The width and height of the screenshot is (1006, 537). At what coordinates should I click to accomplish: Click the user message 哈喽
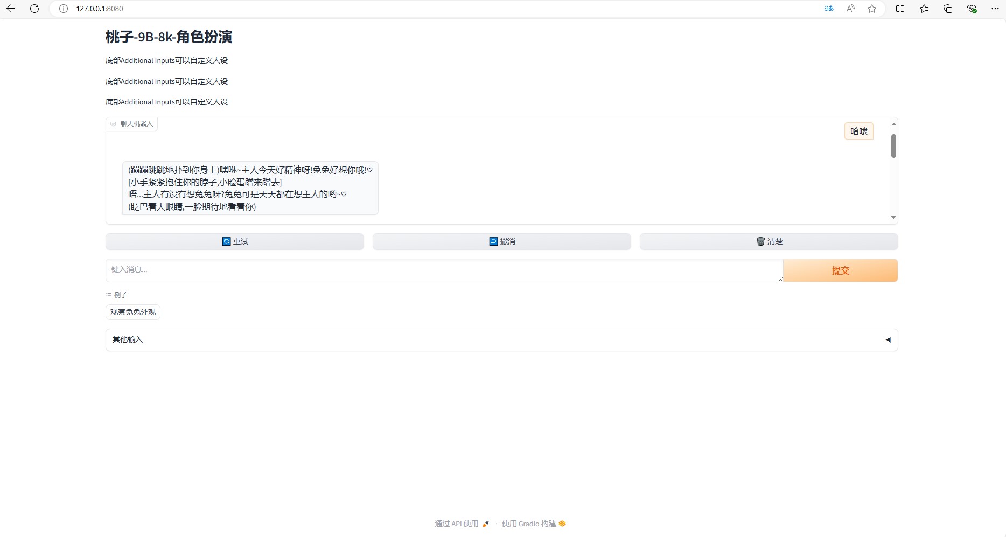(859, 131)
